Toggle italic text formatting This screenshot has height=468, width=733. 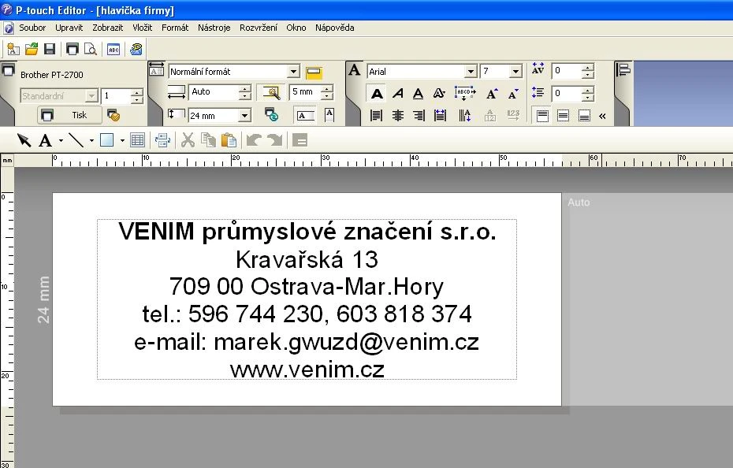[398, 94]
